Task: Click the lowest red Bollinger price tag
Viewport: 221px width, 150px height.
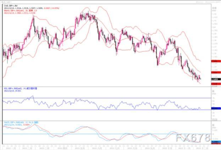Action: (x=216, y=84)
